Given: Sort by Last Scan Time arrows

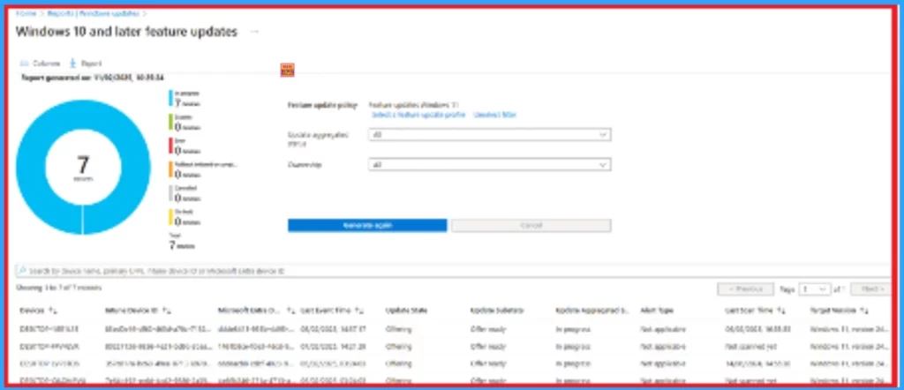Looking at the screenshot, I should point(780,311).
